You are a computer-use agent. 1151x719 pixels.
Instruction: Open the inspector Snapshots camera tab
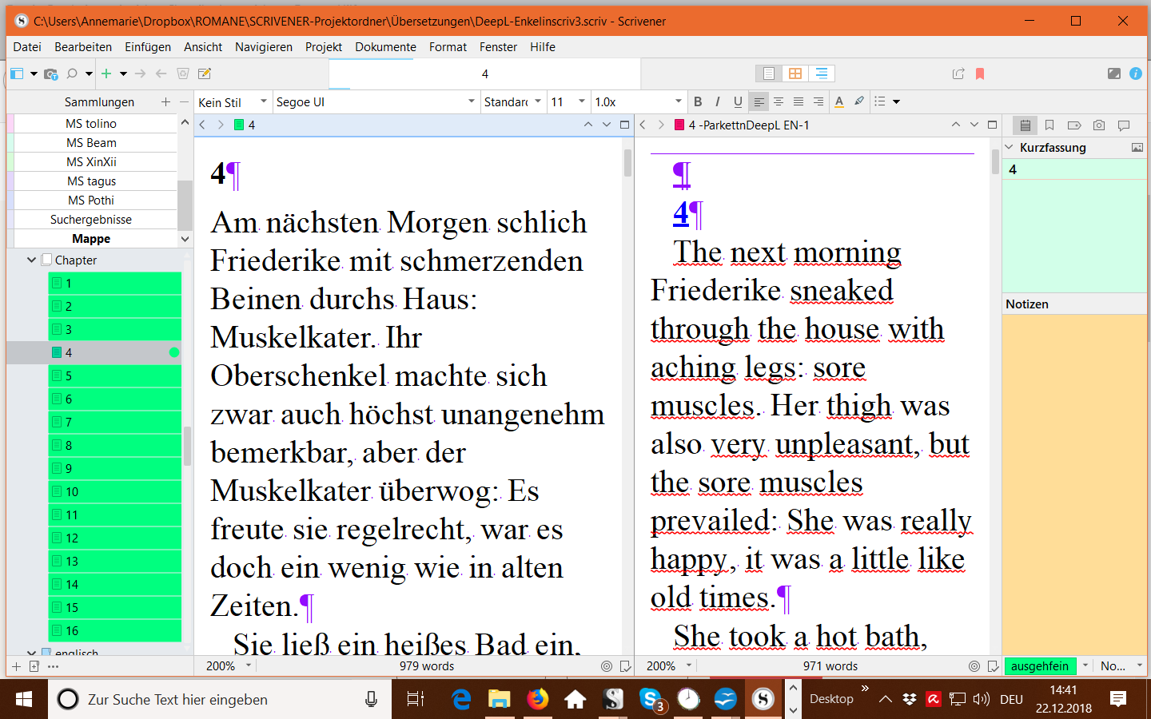point(1099,125)
